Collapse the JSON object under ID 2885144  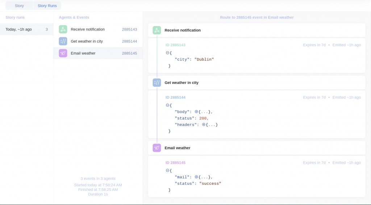click(167, 105)
